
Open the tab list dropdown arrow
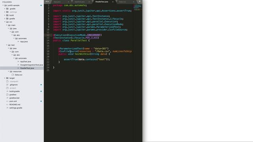[x=140, y=2]
